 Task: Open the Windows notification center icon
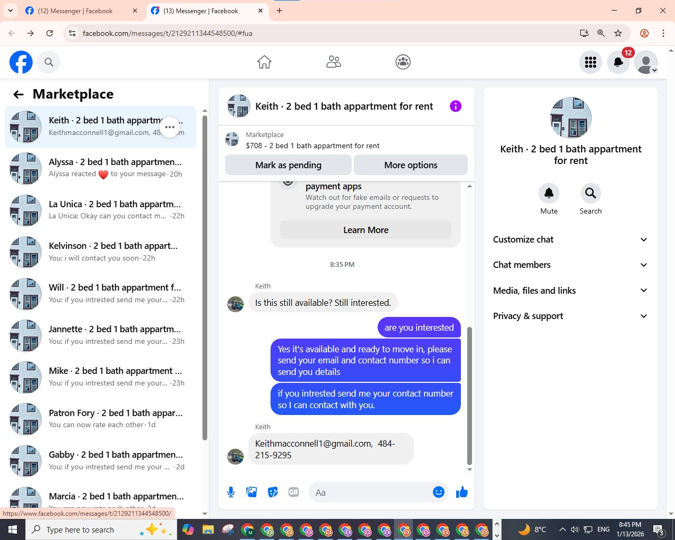(658, 529)
